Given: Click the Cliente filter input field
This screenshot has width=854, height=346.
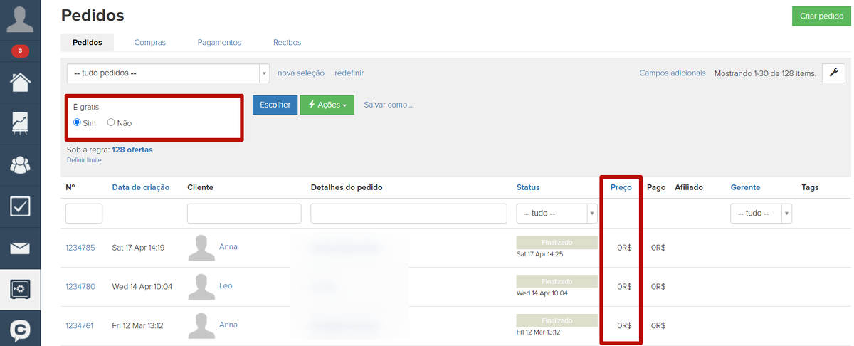Looking at the screenshot, I should [244, 214].
